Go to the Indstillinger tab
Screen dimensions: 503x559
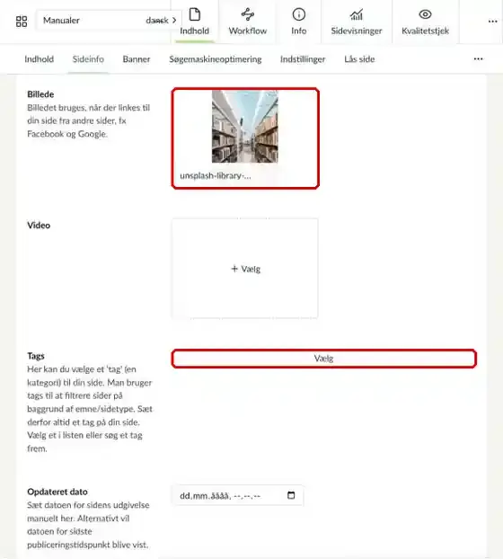click(303, 59)
